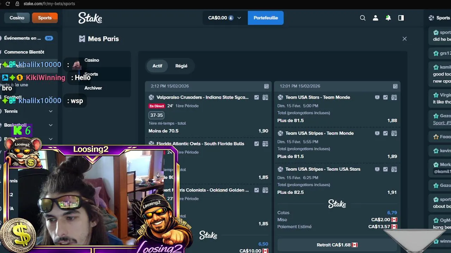
Task: Open scoreboard icon for Team USA Stripes - Team Monde
Action: 394,133
